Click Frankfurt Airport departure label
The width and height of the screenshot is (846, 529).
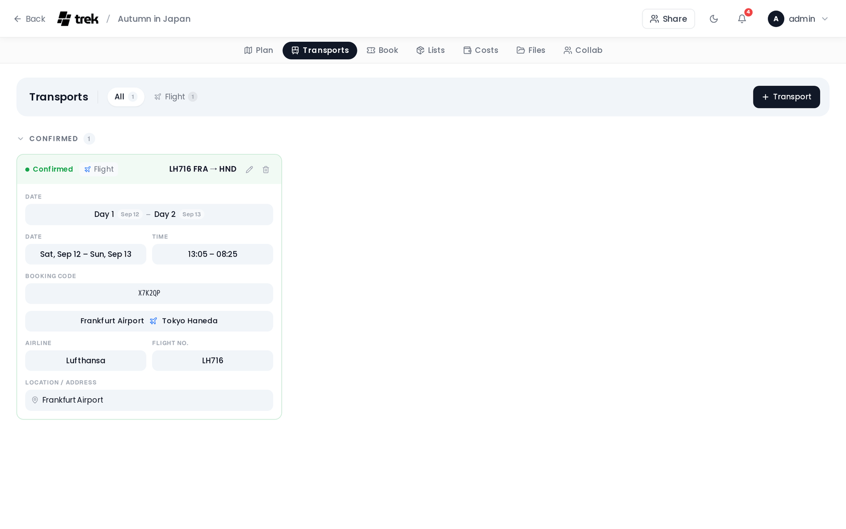point(112,321)
